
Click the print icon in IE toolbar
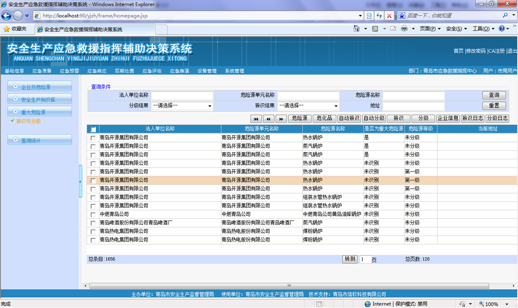click(x=404, y=29)
